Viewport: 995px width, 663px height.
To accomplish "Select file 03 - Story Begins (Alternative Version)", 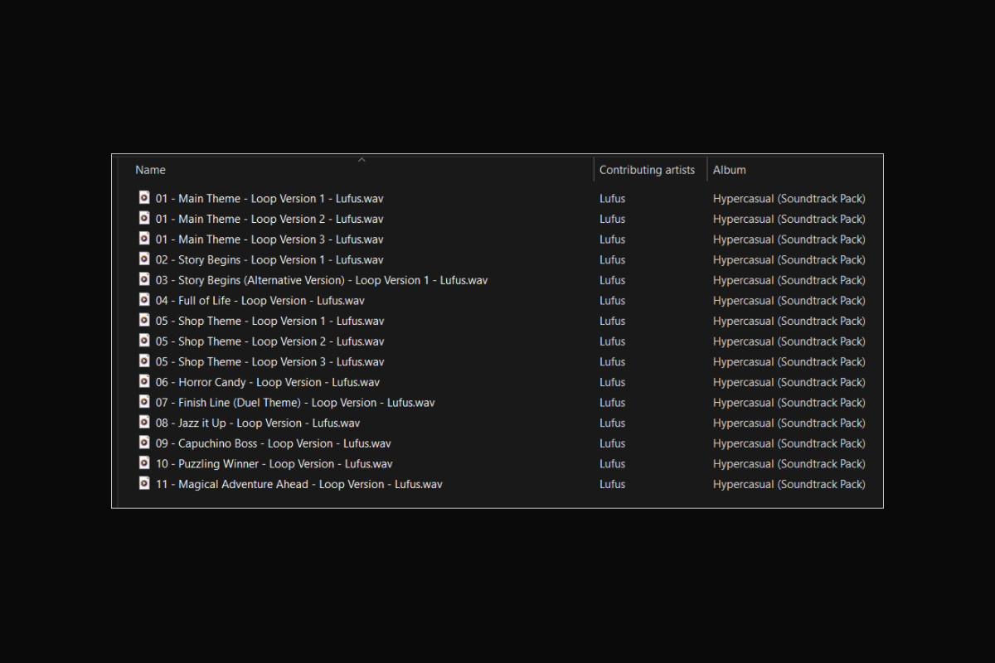I will [x=322, y=280].
